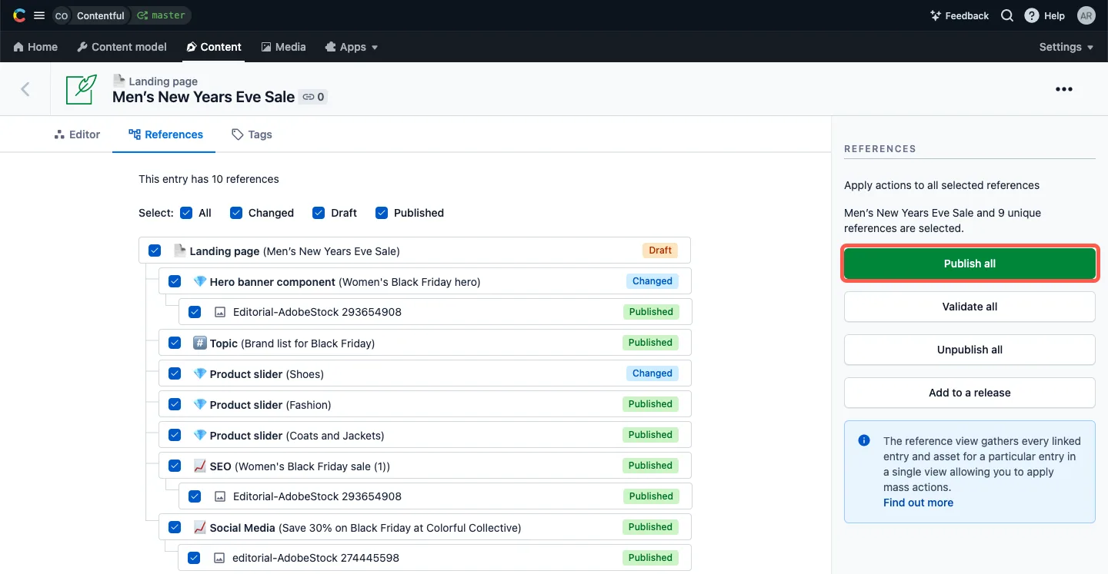Viewport: 1108px width, 574px height.
Task: Switch to the Tags tab
Action: (252, 134)
